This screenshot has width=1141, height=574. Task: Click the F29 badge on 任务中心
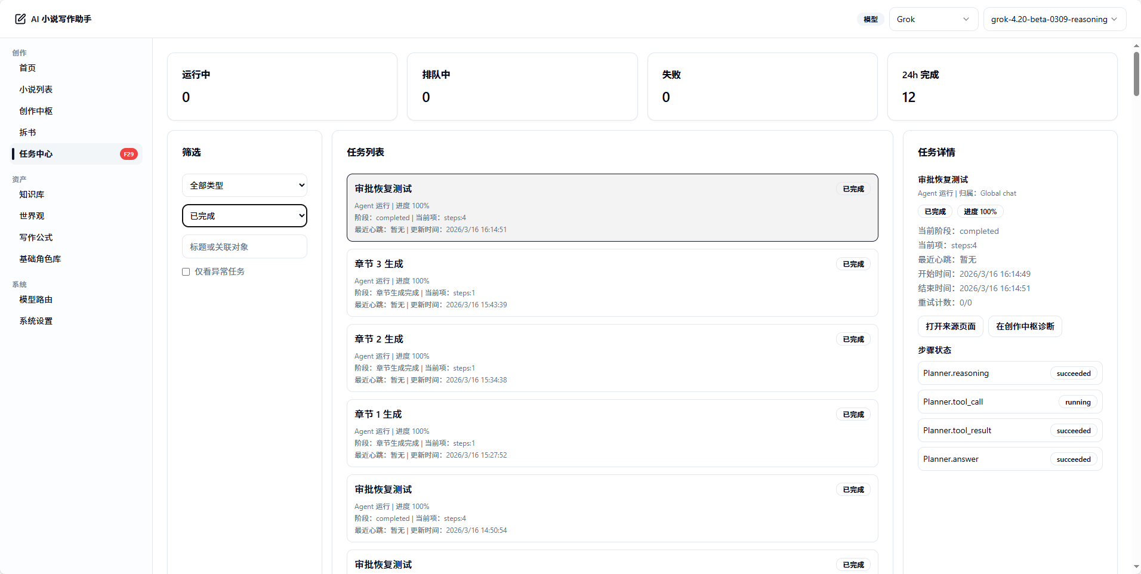[128, 153]
